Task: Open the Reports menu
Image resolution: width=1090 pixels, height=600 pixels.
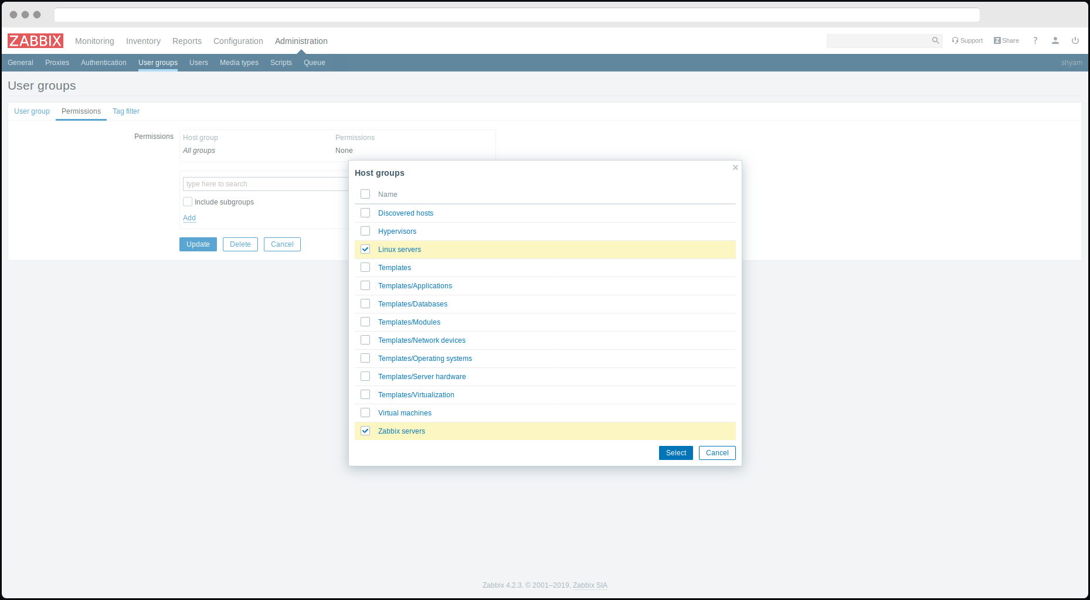Action: click(x=187, y=41)
